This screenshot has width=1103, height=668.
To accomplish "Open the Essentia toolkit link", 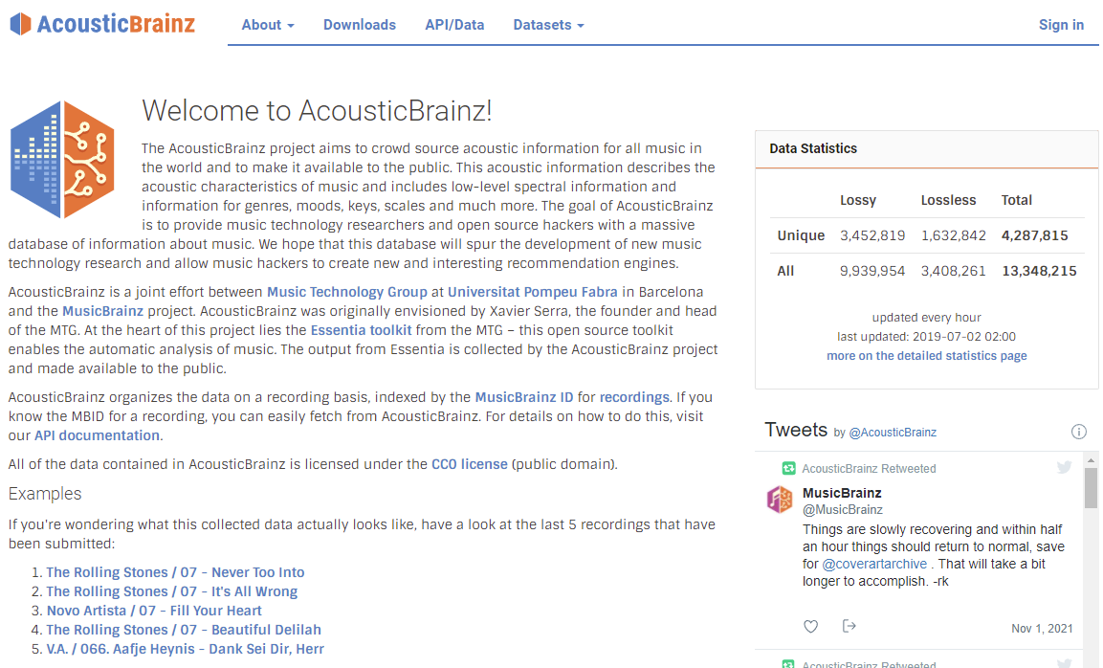I will click(x=361, y=330).
